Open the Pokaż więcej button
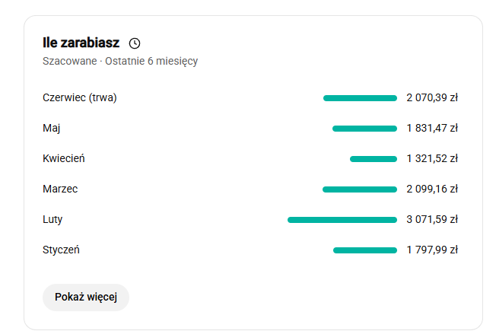The image size is (496, 331). [86, 298]
